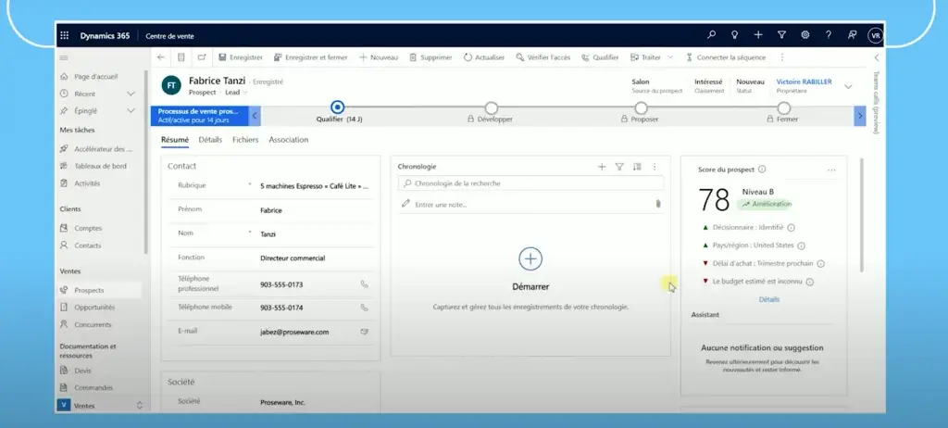
Task: Click Enregistrer in the command bar
Action: [241, 57]
